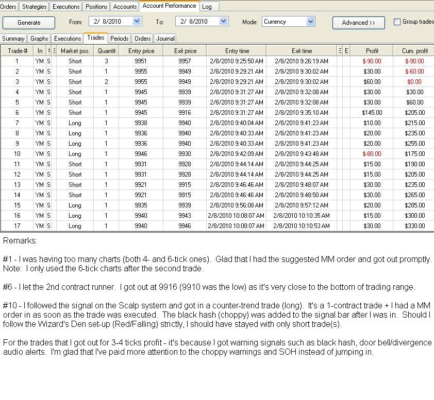Select cumulative profit $330.00 in trade 17

point(414,226)
